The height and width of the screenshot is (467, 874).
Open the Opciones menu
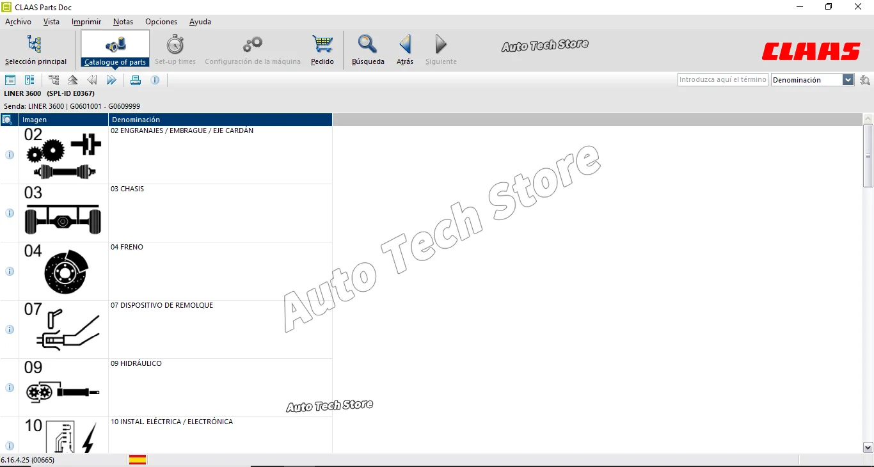pos(161,22)
